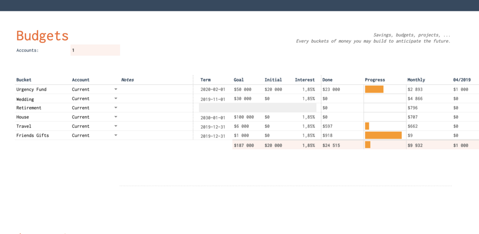Select the greyed Retirement term cell
479x234 pixels.
click(257, 108)
